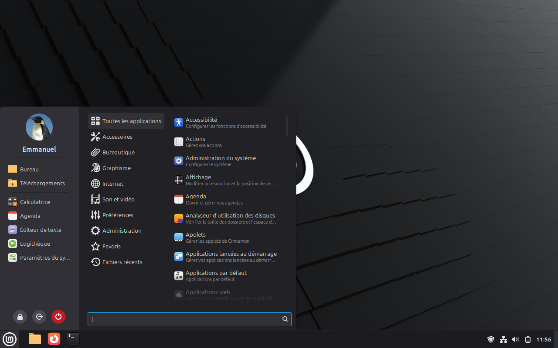
Task: Click the application list scrollbar
Action: coord(287,126)
